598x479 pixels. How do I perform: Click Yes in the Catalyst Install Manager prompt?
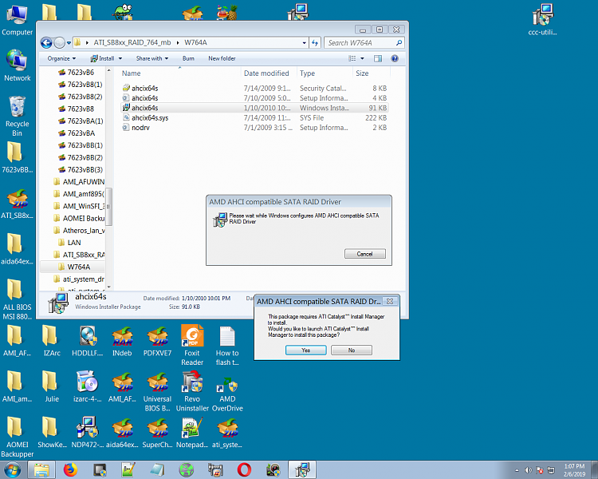[x=306, y=350]
